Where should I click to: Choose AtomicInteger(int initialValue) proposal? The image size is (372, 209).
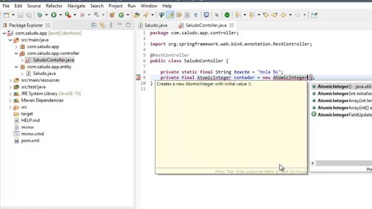pyautogui.click(x=342, y=93)
